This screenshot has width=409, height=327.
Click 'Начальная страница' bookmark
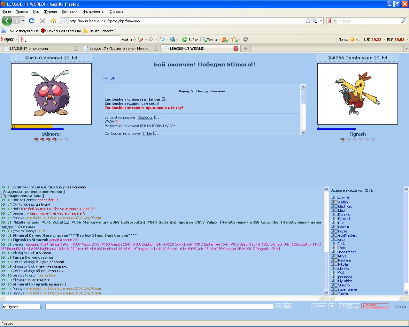click(x=61, y=31)
